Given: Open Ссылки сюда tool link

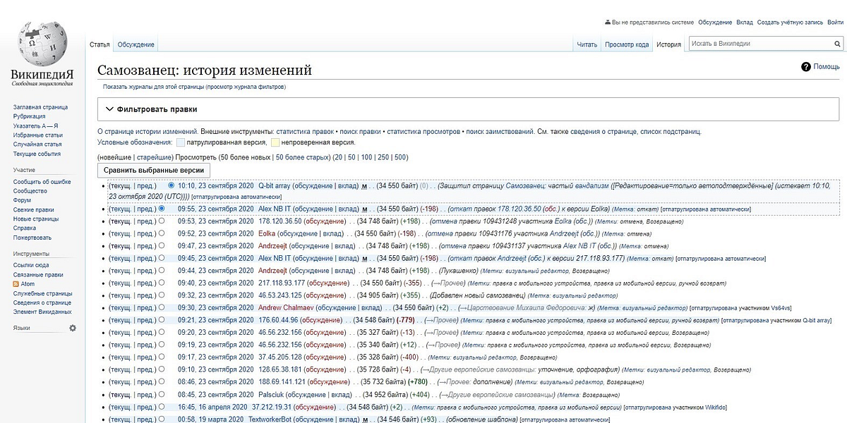Looking at the screenshot, I should (x=30, y=265).
